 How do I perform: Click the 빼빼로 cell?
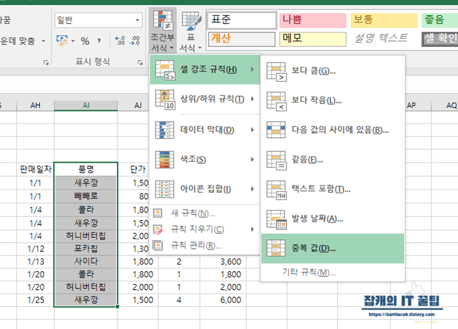[x=86, y=196]
